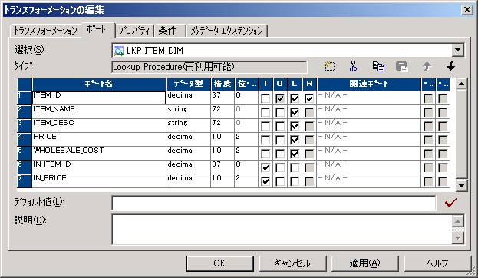Viewport: 478px width, 278px height.
Task: Click precision 72 cell for ITEM_DESC
Action: click(x=223, y=125)
